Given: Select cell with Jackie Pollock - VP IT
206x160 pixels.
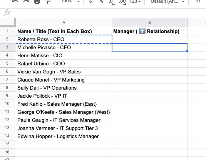Looking at the screenshot, I should 64,96.
